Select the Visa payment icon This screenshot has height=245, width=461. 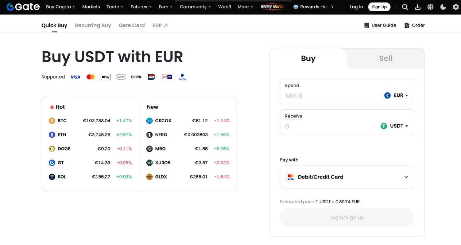pyautogui.click(x=75, y=77)
